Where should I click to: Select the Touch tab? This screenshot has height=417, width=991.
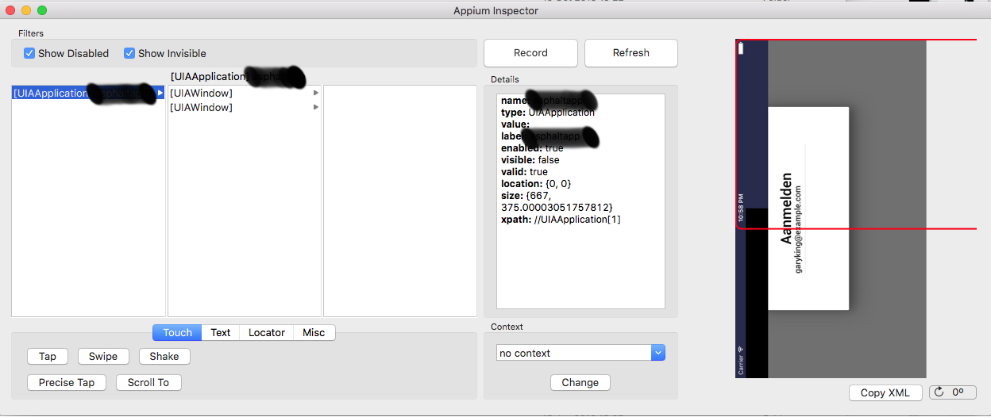[177, 332]
